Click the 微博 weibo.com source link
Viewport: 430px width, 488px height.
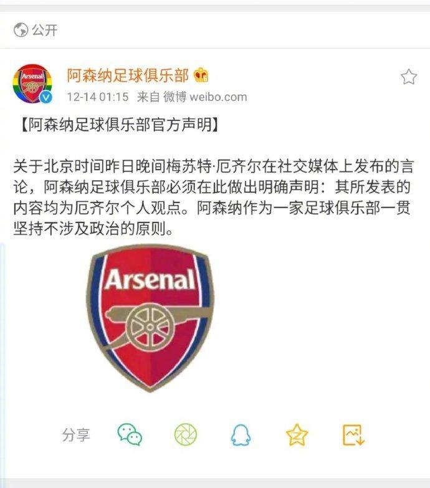click(206, 97)
